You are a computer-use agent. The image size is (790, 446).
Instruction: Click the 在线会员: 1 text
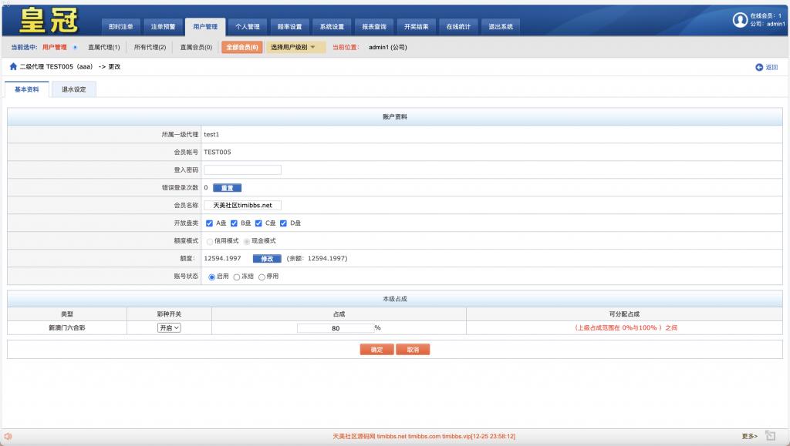(x=765, y=15)
